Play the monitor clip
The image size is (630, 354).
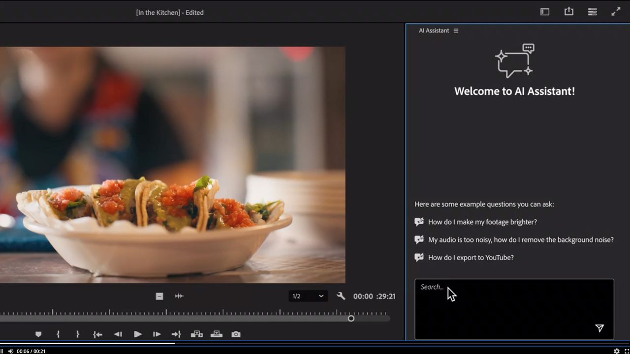pyautogui.click(x=138, y=334)
